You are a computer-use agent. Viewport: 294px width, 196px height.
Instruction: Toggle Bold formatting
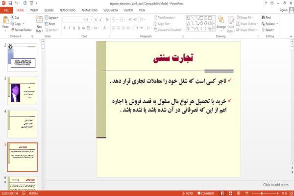tap(65, 28)
